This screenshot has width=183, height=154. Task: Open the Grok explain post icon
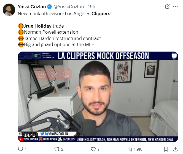click(167, 7)
